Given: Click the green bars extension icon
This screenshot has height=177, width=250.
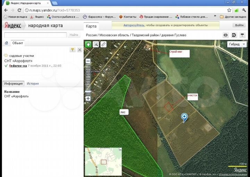Looking at the screenshot, I should click(236, 10).
